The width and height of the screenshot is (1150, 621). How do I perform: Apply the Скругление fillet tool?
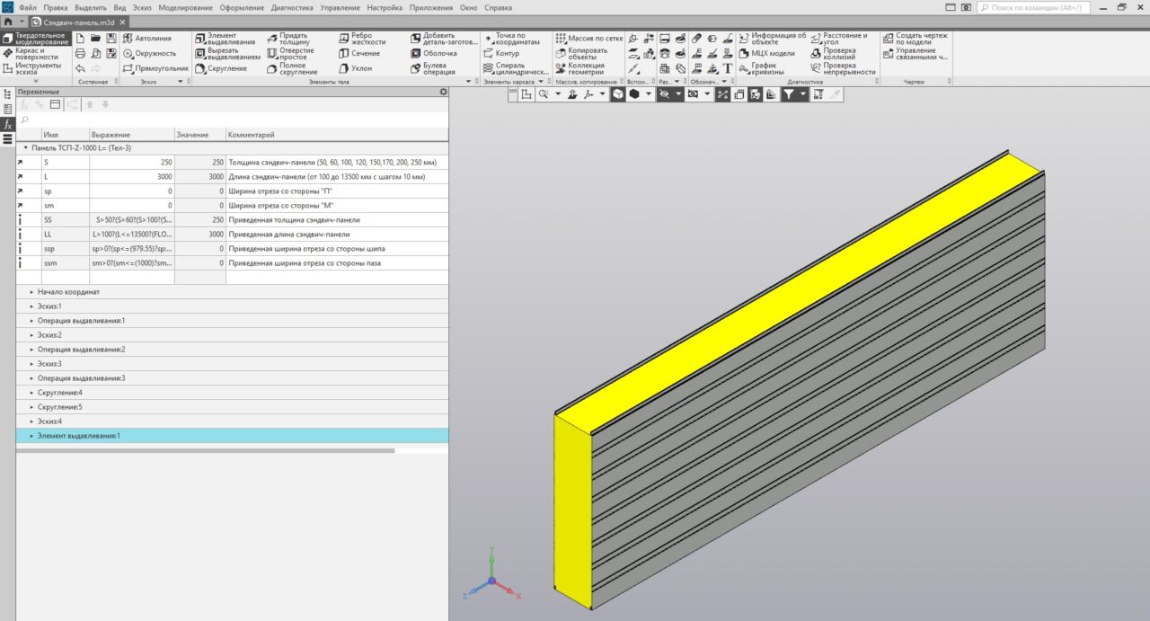tap(220, 68)
